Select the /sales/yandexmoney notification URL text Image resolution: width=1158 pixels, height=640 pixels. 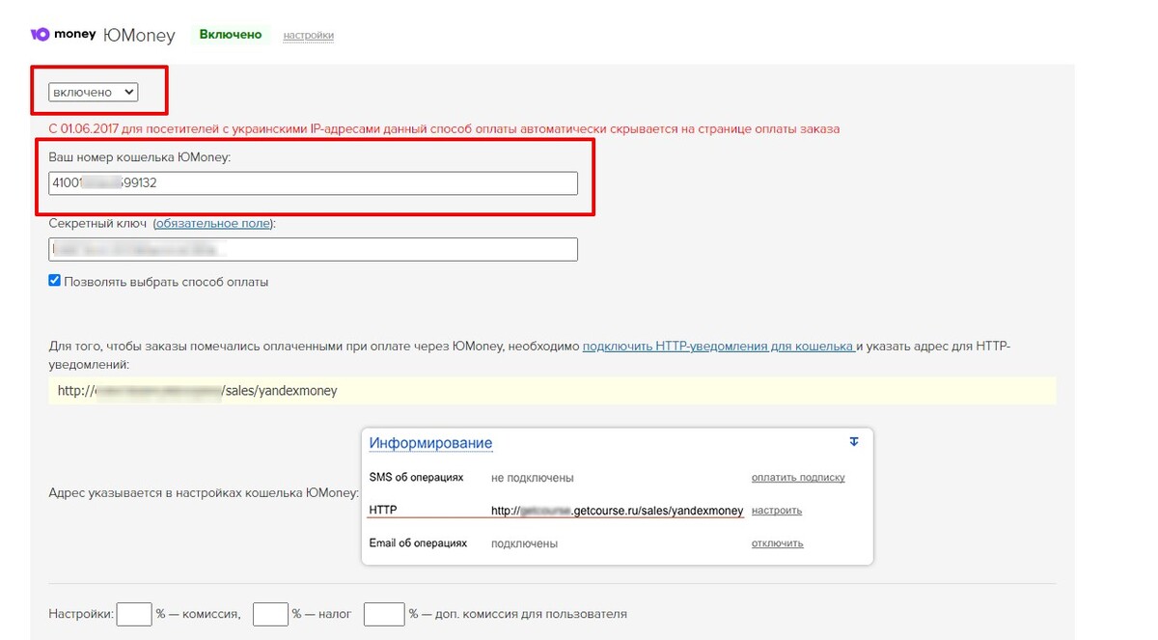point(198,391)
